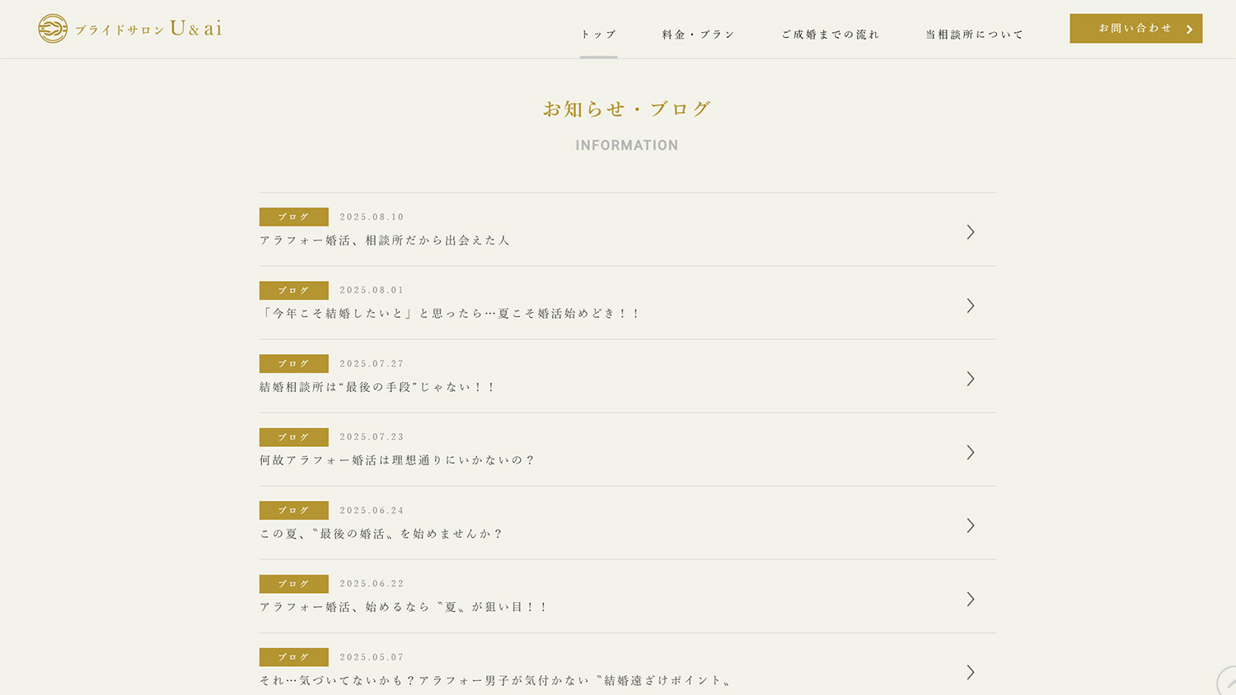Open post about 夏こそ婚活始めどき

450,314
